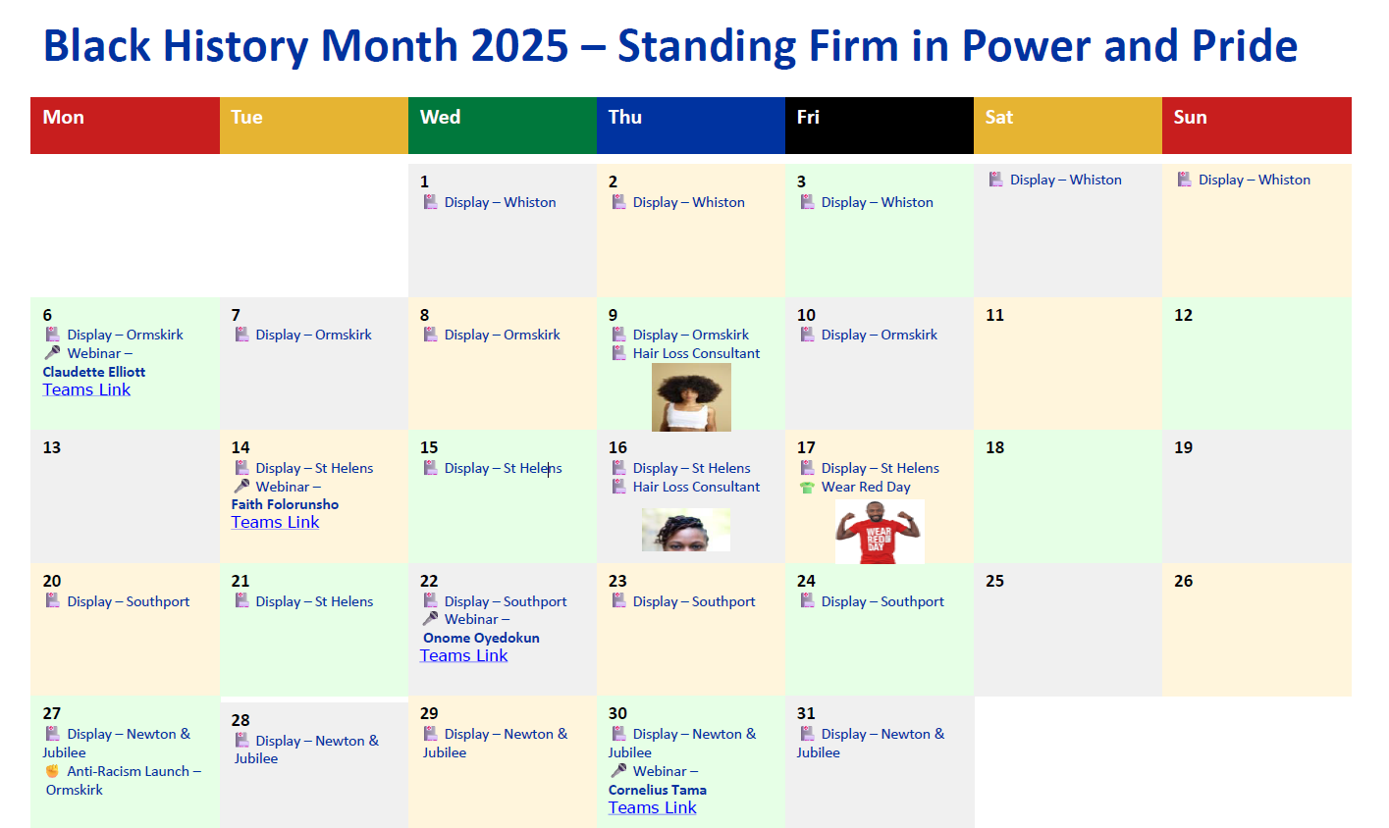Image resolution: width=1389 pixels, height=828 pixels.
Task: Click display icon for Southport on the 20th
Action: [x=53, y=600]
